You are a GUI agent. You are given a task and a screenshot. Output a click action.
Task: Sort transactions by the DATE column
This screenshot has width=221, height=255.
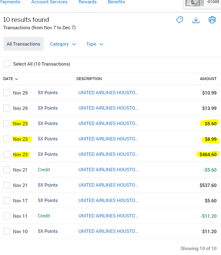click(x=10, y=79)
